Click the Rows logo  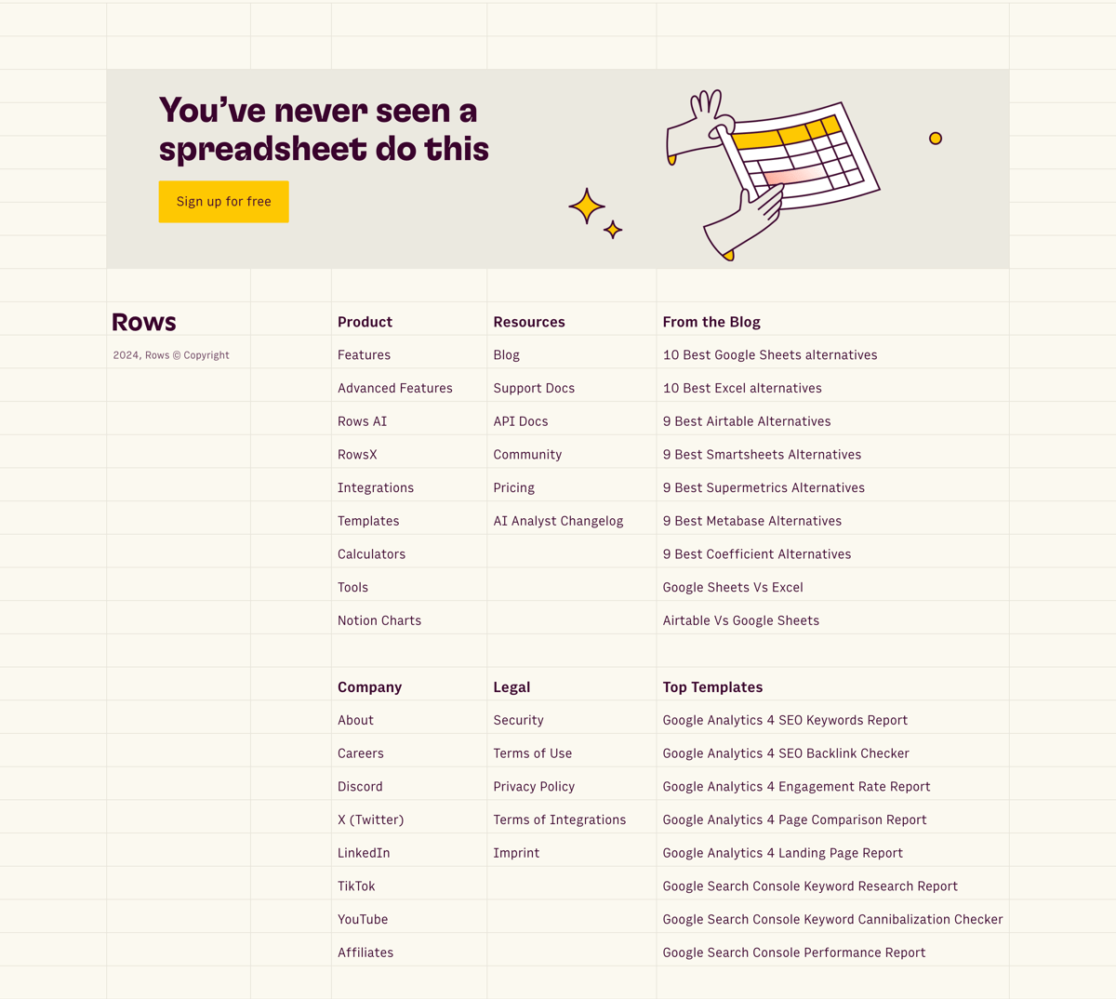coord(143,321)
